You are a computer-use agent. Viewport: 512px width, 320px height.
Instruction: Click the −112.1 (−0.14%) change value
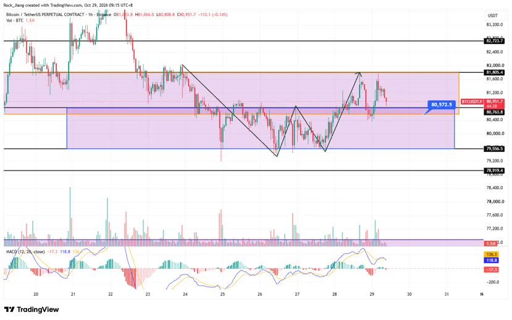[x=213, y=15]
